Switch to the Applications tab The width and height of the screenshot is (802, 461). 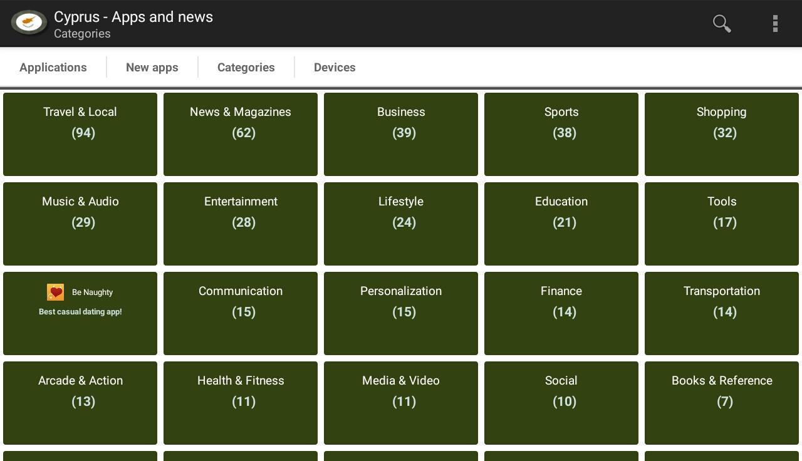(x=53, y=67)
